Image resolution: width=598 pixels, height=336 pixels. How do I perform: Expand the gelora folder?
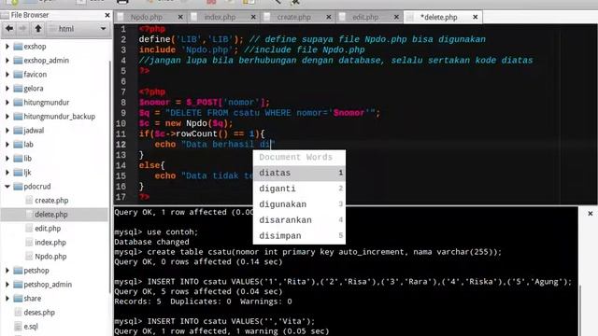(x=7, y=89)
